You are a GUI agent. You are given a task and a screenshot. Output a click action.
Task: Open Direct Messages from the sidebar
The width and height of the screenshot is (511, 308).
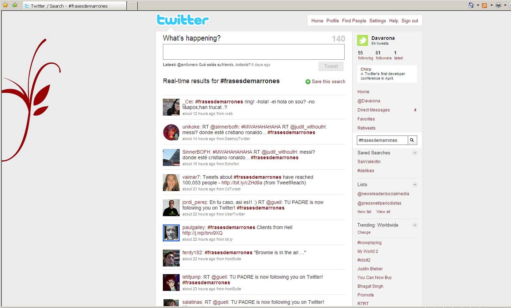(373, 110)
